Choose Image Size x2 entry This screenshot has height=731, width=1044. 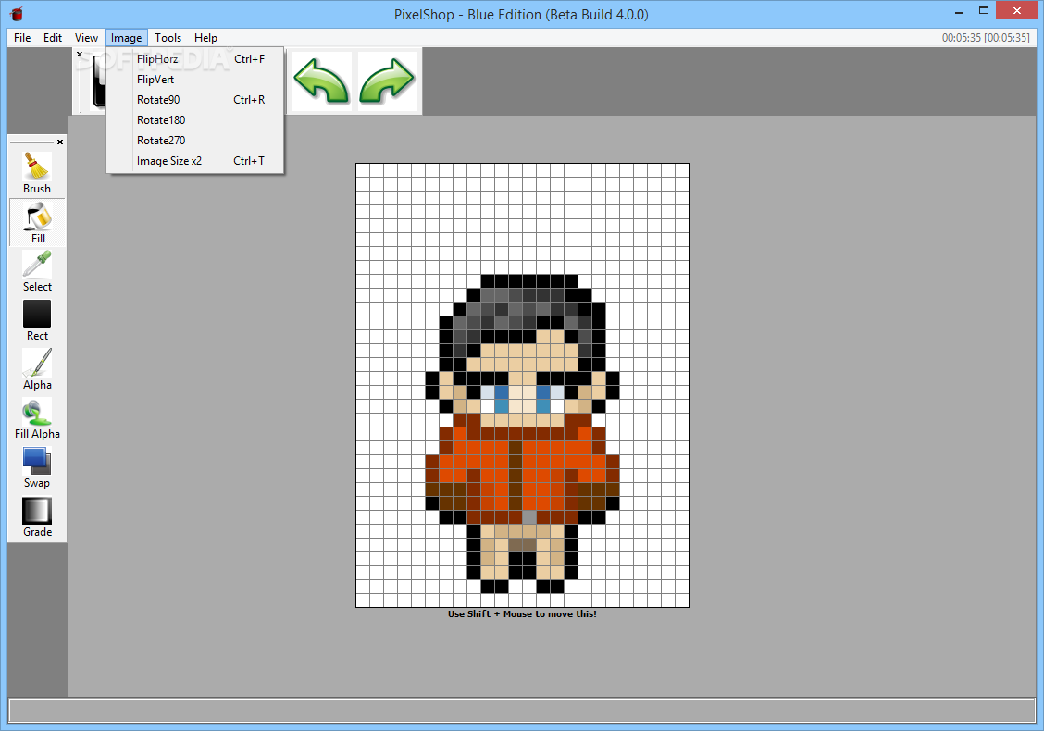coord(194,161)
